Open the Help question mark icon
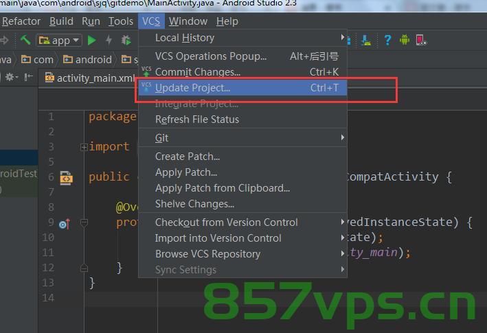 pos(387,40)
